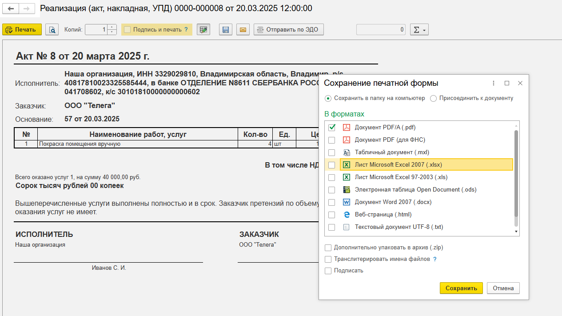Click help question mark next to Транслитерировать имена файлов
562x316 pixels.
point(435,259)
